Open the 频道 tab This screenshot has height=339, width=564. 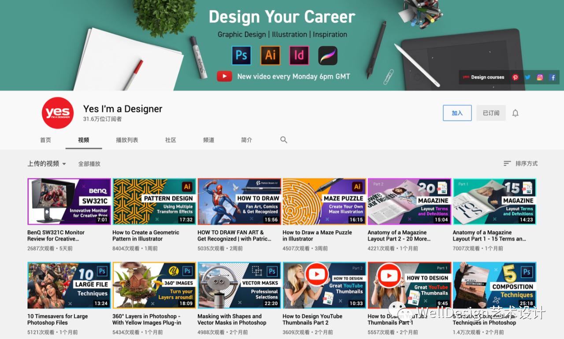[x=209, y=140]
